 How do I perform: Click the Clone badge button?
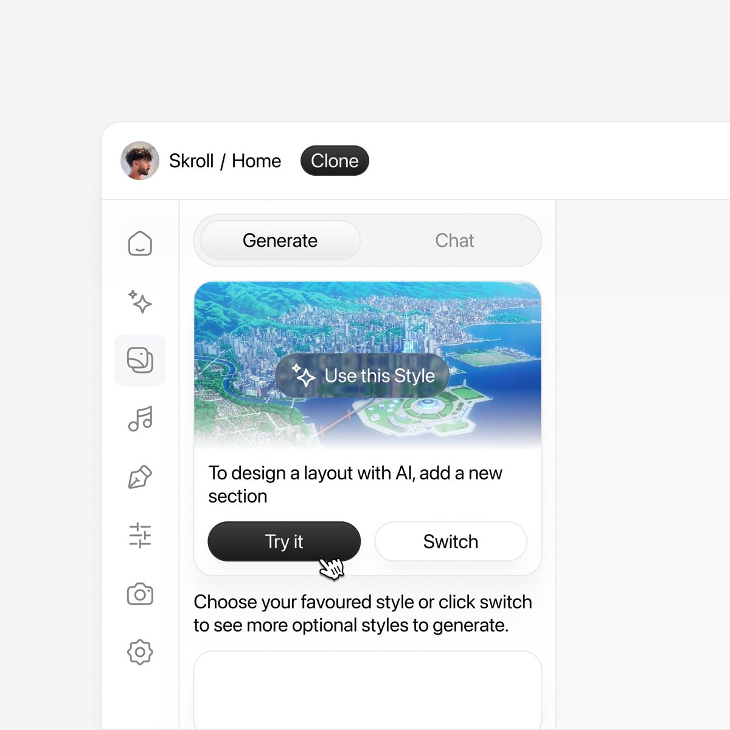tap(335, 161)
